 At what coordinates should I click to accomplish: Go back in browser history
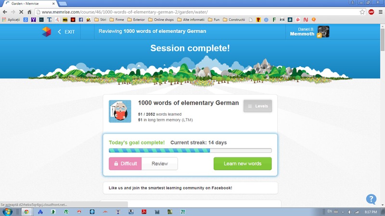click(5, 12)
